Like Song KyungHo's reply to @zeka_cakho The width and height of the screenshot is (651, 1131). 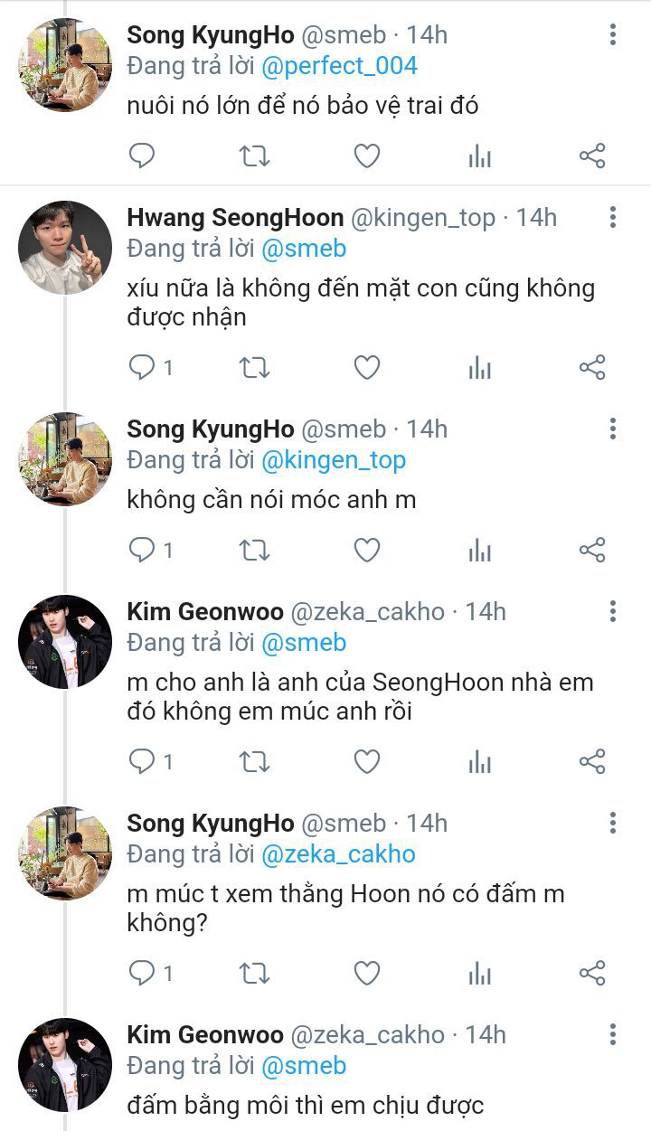point(366,973)
